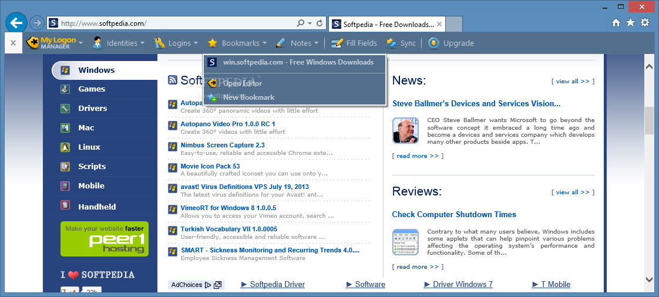The height and width of the screenshot is (297, 659).
Task: Click the browser forward arrow button
Action: 38,23
